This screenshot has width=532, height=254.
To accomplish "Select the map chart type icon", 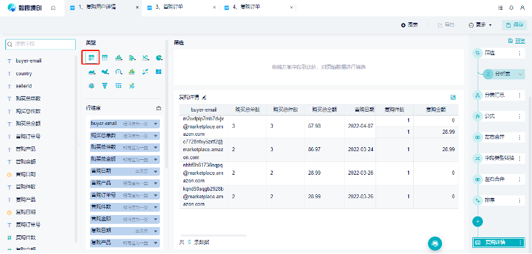I will tap(105, 72).
